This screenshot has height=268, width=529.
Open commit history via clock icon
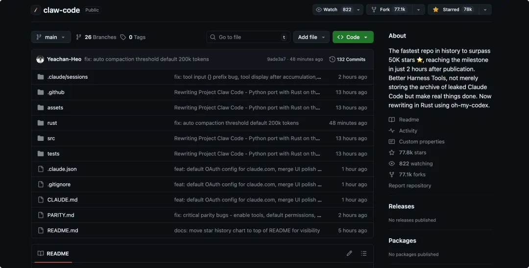pyautogui.click(x=332, y=59)
